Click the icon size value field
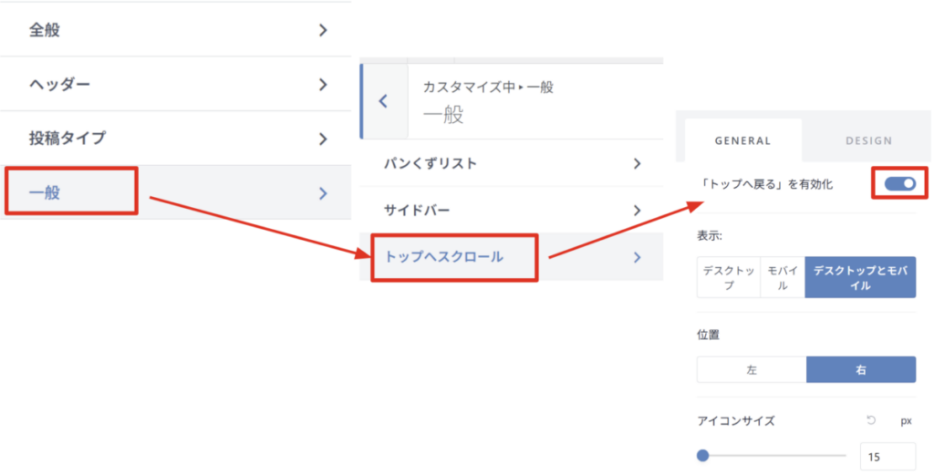934x475 pixels. tap(887, 457)
